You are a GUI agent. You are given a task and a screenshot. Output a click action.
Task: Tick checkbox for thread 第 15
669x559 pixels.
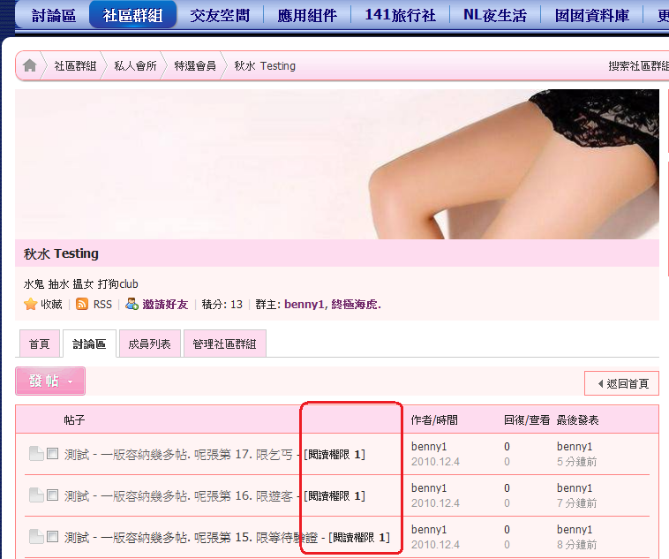point(52,536)
